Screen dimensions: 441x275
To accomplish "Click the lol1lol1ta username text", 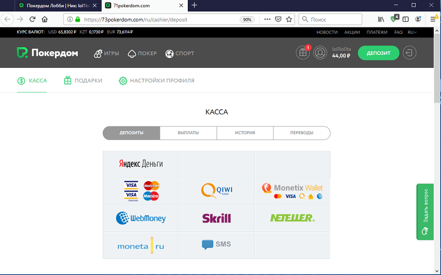I will click(341, 49).
